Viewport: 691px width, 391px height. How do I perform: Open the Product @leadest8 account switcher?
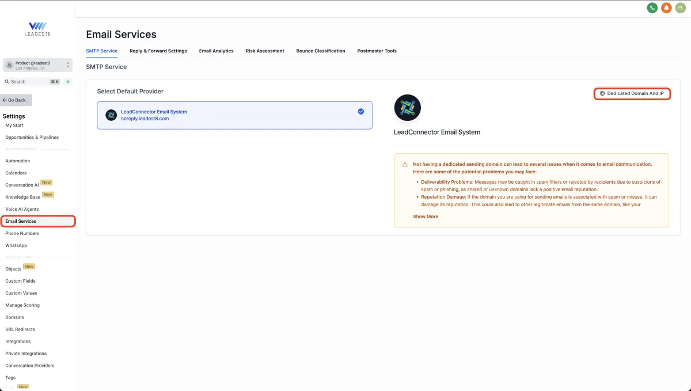click(37, 65)
